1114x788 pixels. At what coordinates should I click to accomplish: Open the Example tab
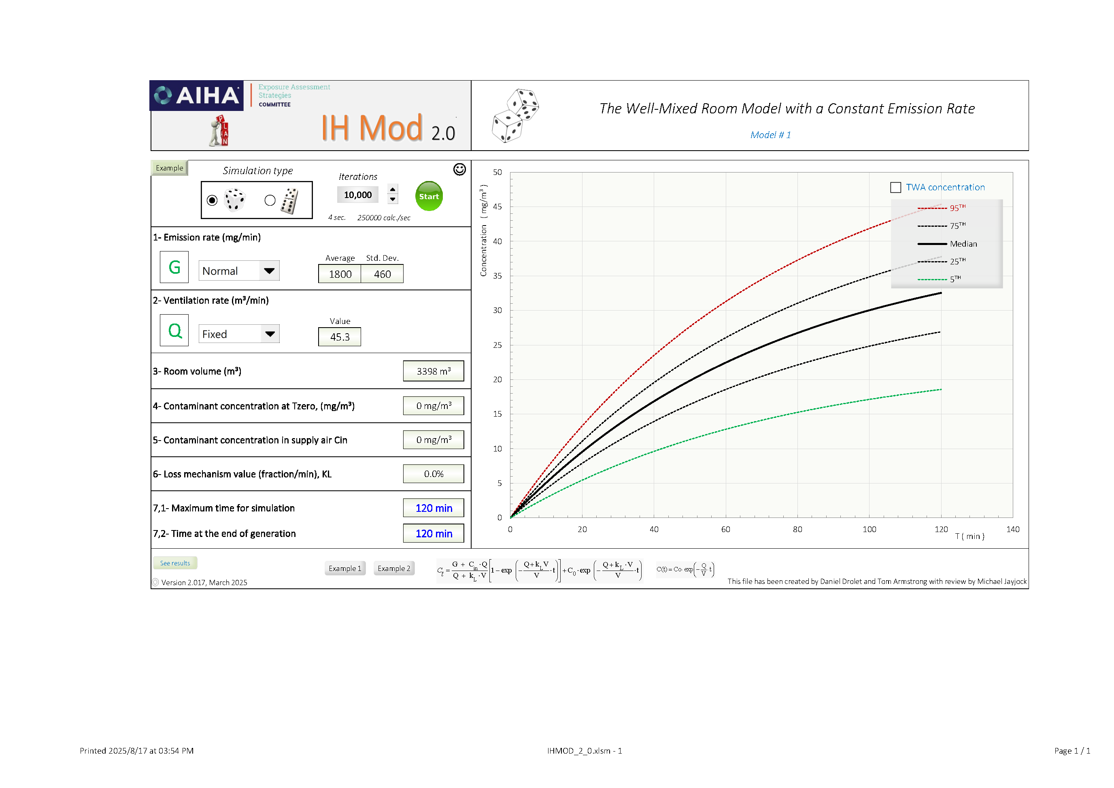click(169, 168)
